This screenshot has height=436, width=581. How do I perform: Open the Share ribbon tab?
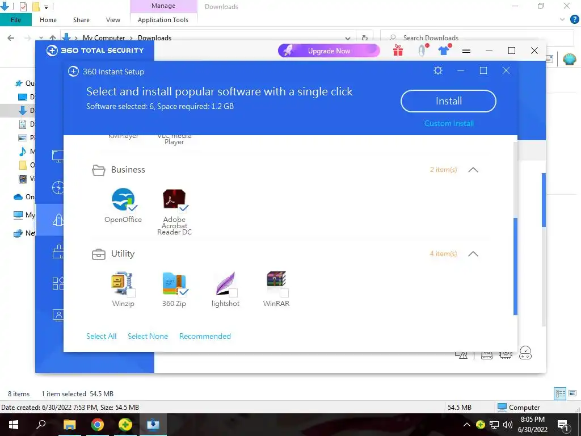click(x=81, y=20)
